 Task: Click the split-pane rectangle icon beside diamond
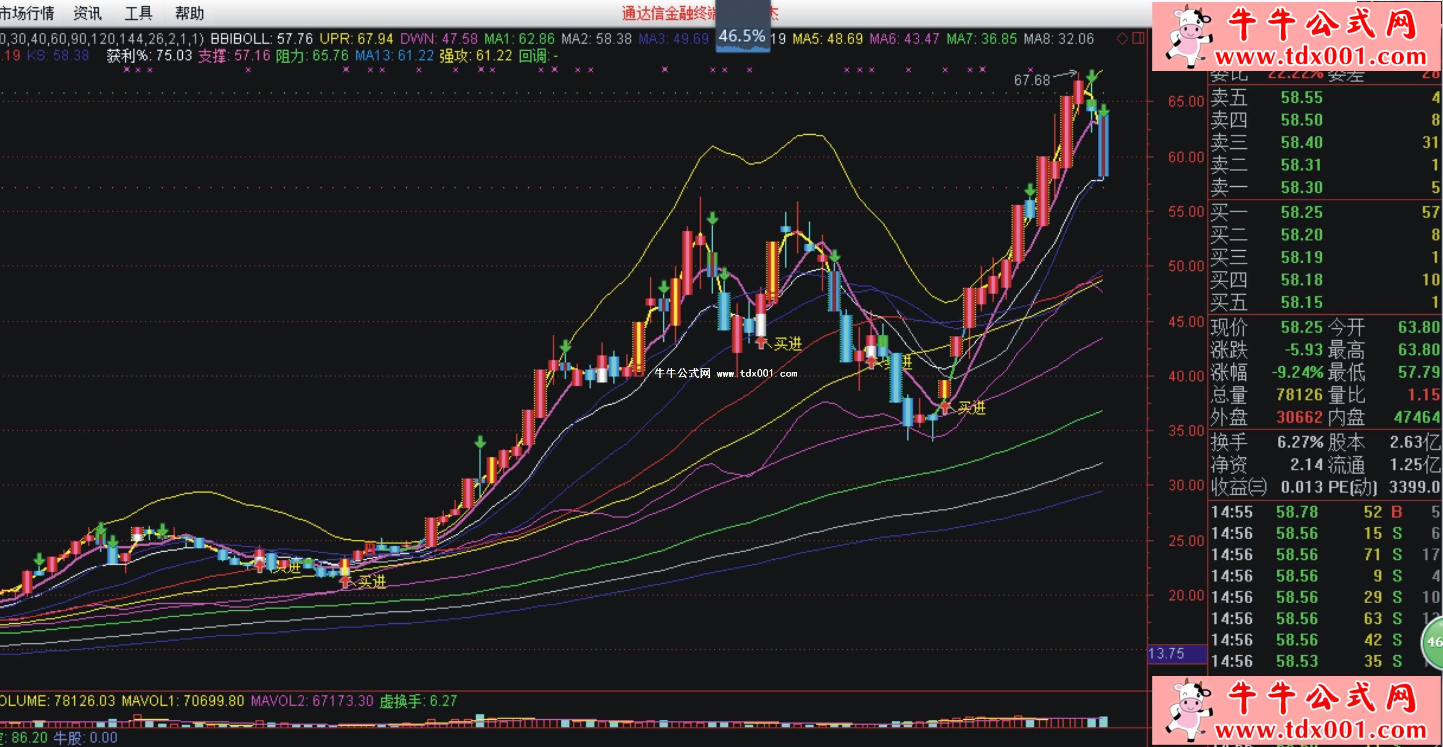click(1138, 38)
